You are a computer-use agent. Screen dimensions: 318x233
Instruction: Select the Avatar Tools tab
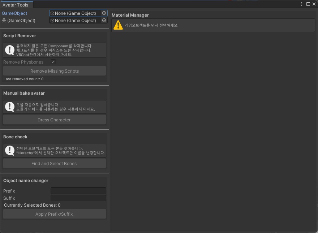pyautogui.click(x=16, y=5)
